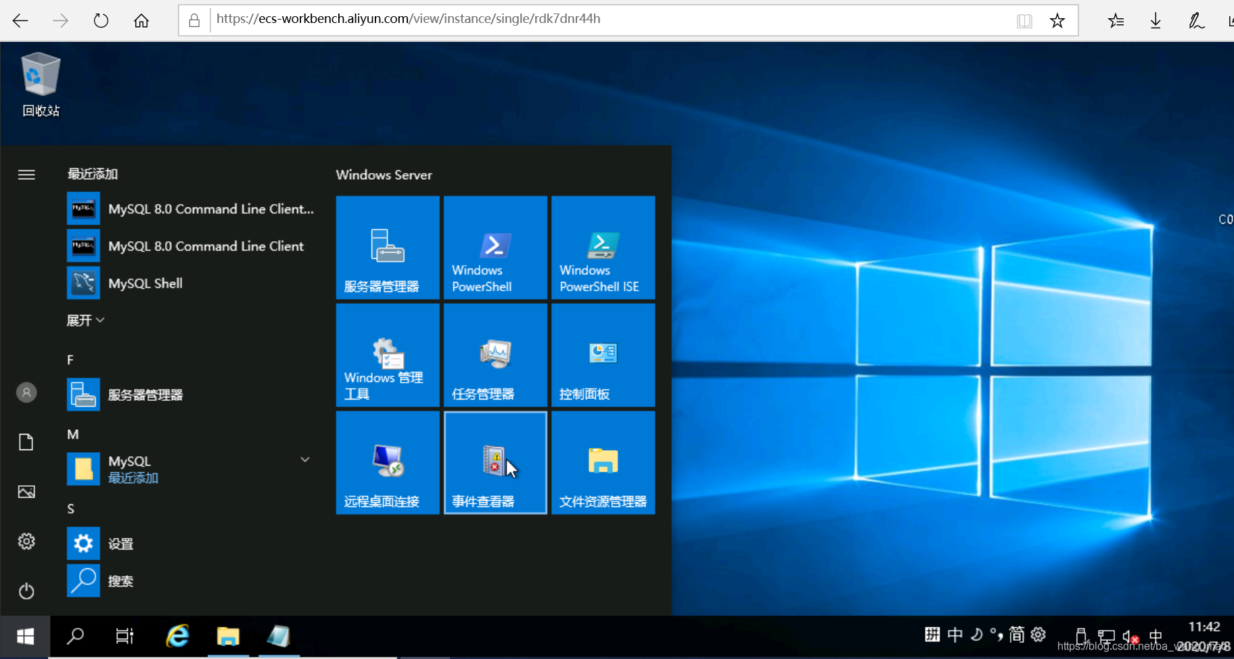
Task: Open the 服务器管理器 tile
Action: pyautogui.click(x=388, y=247)
